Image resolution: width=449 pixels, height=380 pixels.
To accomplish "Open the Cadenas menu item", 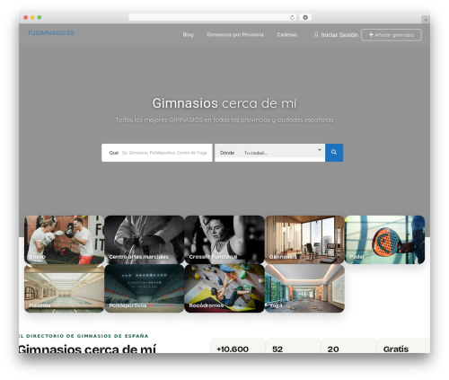I will [286, 35].
